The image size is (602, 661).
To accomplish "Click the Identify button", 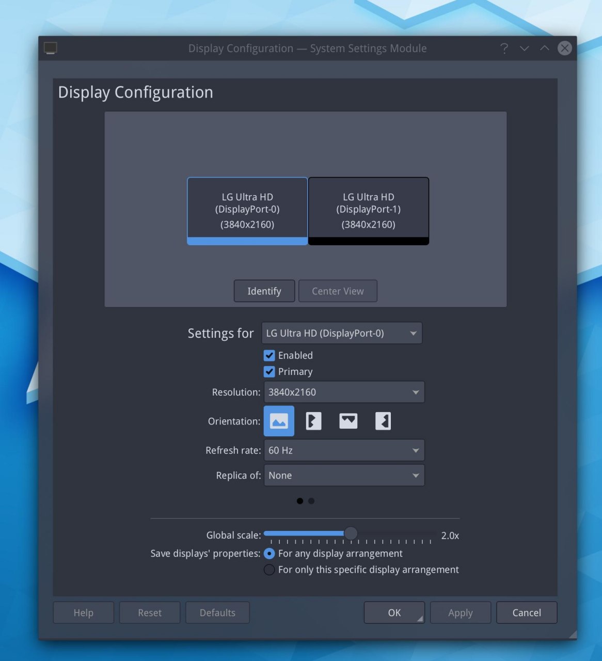I will tap(264, 291).
